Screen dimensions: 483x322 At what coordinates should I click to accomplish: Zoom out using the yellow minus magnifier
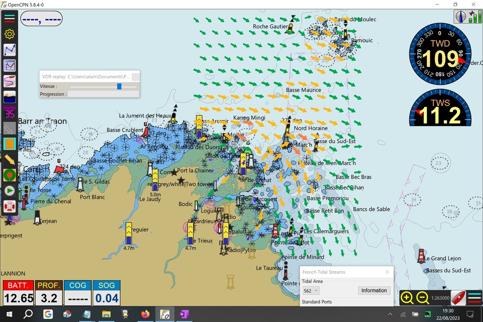[423, 297]
